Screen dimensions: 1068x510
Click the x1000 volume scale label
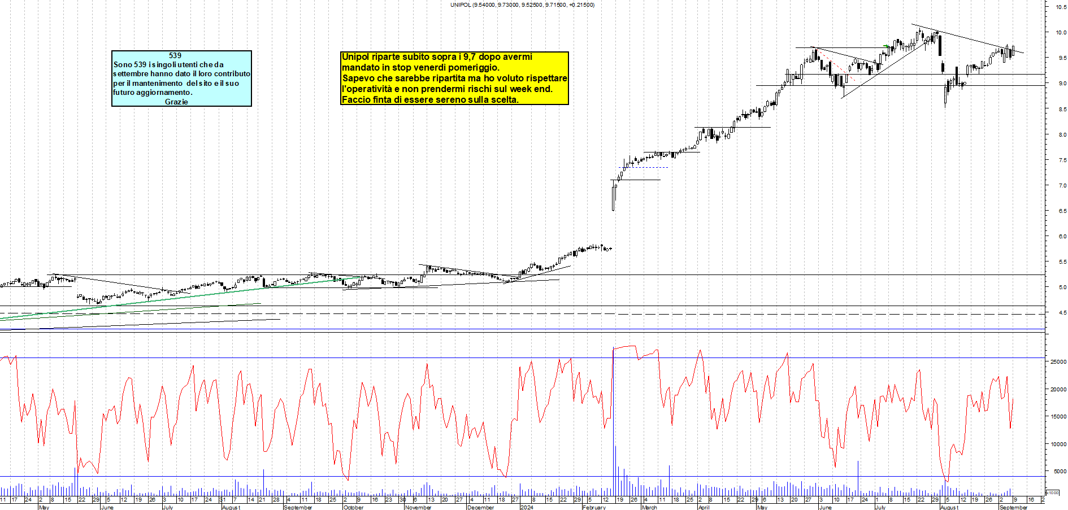[x=1053, y=492]
